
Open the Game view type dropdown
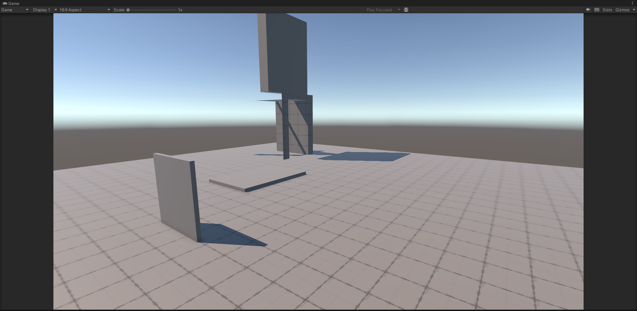click(x=15, y=10)
